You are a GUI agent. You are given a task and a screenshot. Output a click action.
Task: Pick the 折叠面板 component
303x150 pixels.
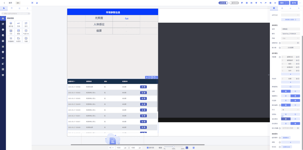[11, 39]
